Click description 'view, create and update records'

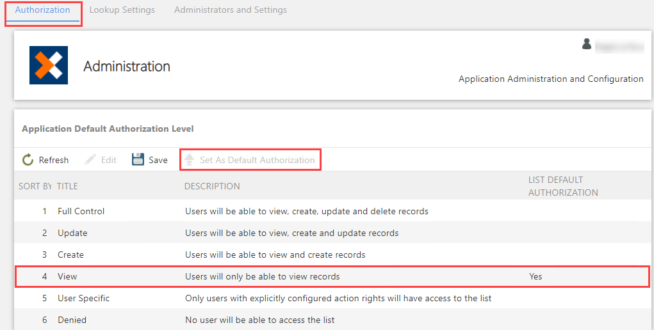[292, 233]
